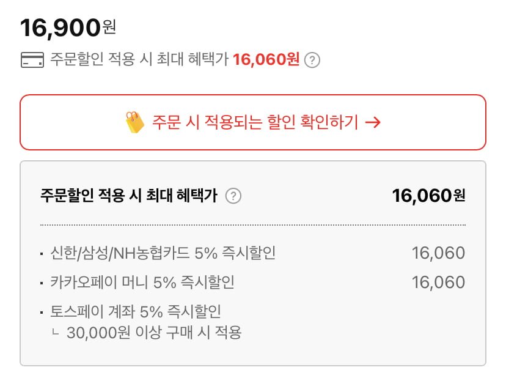Click the top 주문할인 적용 시 최대 혜택가 label
The width and height of the screenshot is (506, 381).
point(139,60)
